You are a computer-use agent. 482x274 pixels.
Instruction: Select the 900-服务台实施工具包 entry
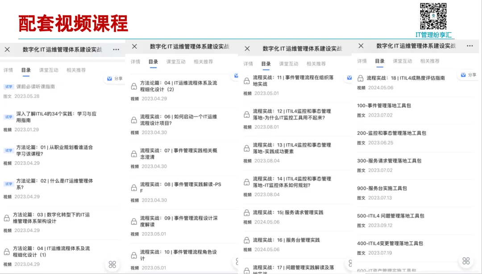coord(382,188)
